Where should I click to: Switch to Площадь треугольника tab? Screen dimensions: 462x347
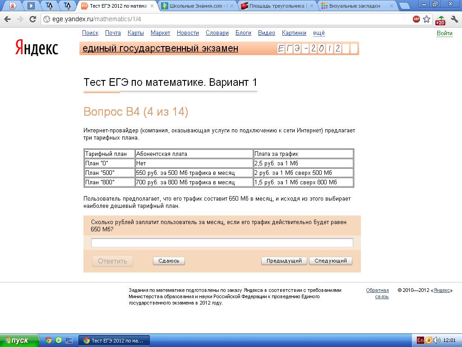point(277,6)
